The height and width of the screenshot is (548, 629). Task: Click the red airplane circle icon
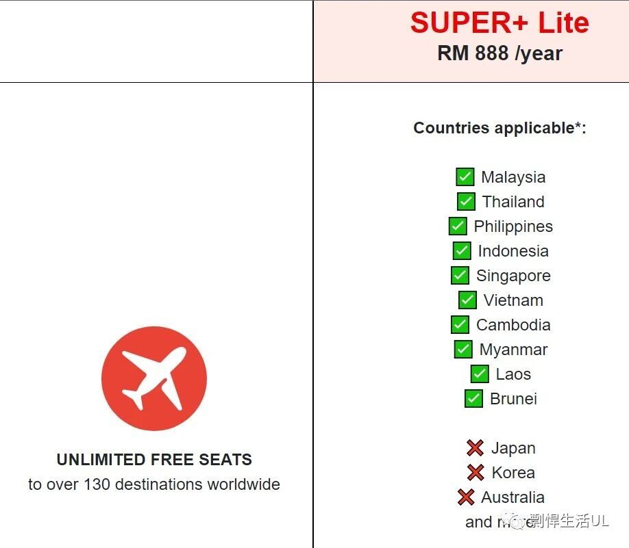coord(154,378)
